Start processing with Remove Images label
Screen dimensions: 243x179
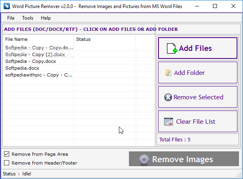pyautogui.click(x=183, y=159)
